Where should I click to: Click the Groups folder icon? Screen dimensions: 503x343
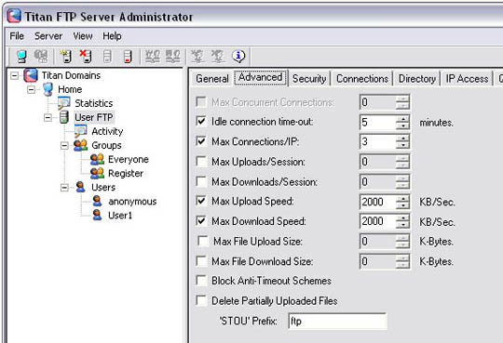pyautogui.click(x=80, y=145)
